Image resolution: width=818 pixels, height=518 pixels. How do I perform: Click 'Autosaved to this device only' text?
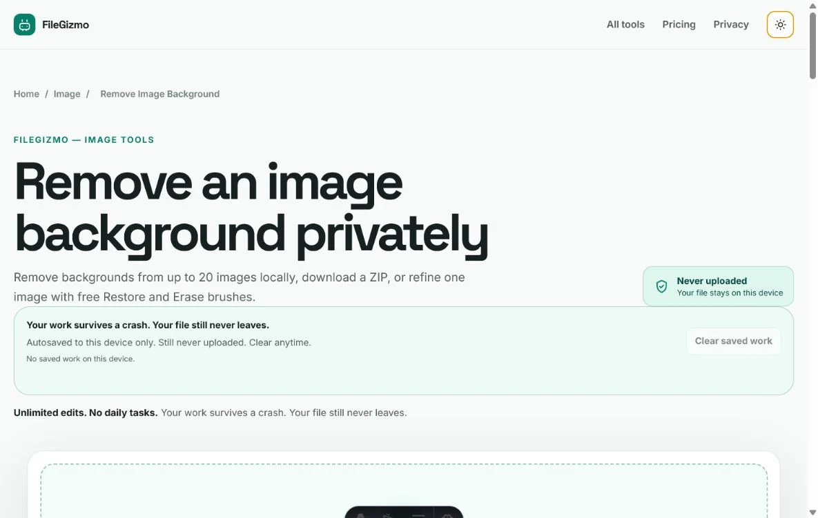168,342
